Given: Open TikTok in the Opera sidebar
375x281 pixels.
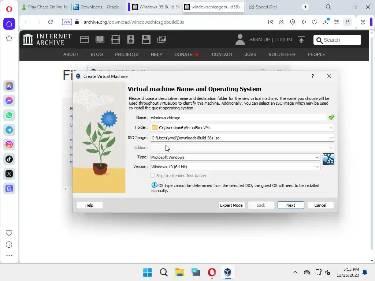Looking at the screenshot, I should (x=9, y=159).
